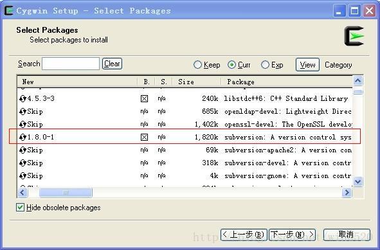Click cycle icon on subversion-gnome Skip row
The height and width of the screenshot is (250, 380).
(x=23, y=175)
